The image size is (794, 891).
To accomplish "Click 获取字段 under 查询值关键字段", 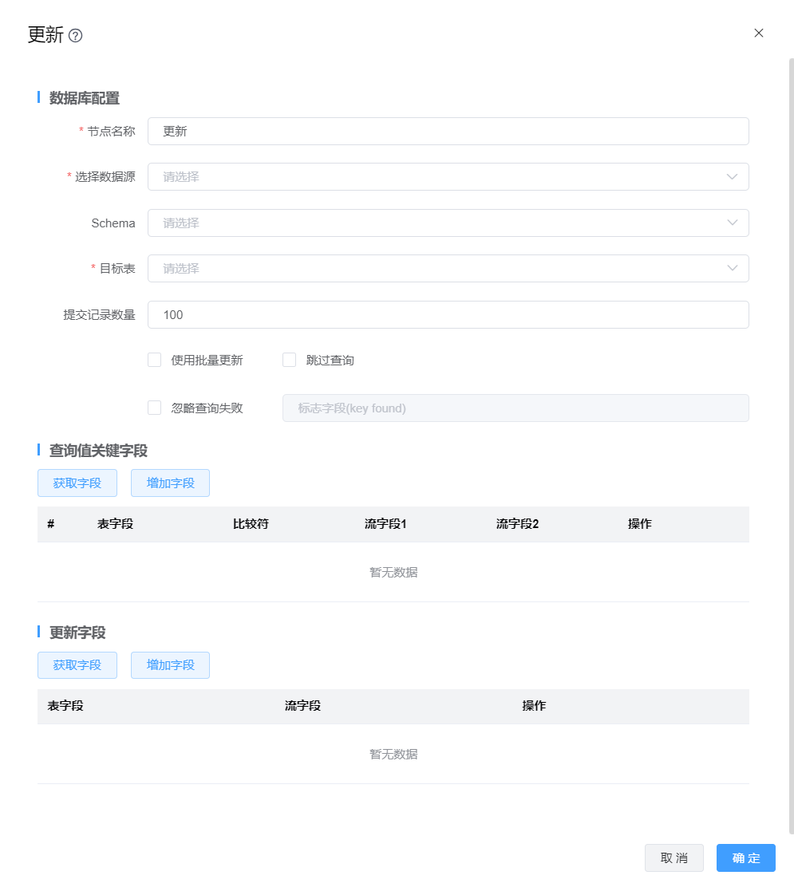I will (77, 483).
